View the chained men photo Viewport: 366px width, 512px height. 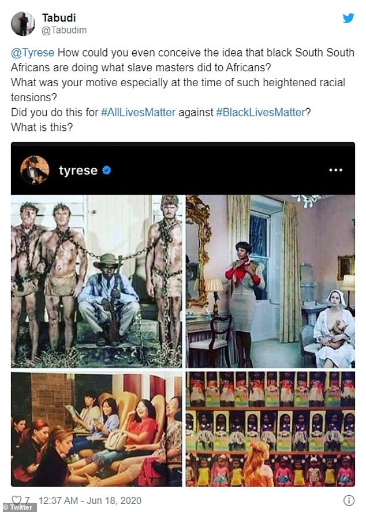[96, 282]
